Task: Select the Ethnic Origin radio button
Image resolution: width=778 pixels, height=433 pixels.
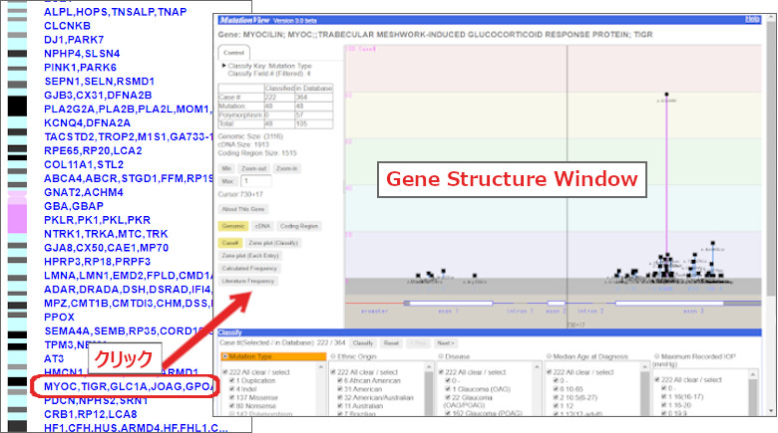Action: click(x=334, y=356)
